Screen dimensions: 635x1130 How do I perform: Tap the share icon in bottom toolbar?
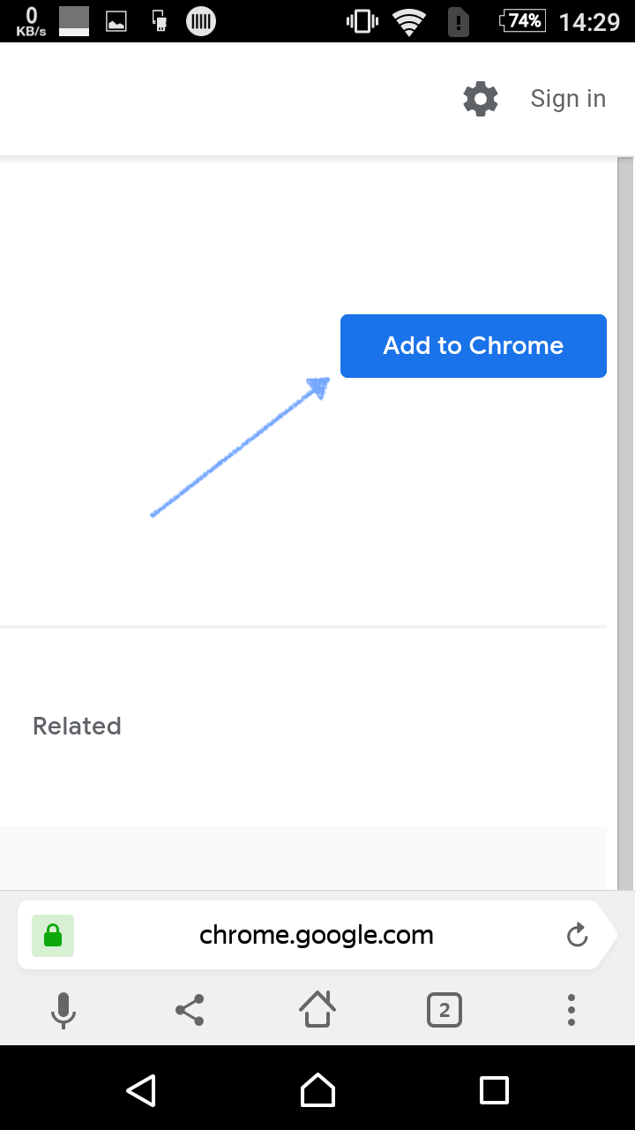click(190, 1010)
